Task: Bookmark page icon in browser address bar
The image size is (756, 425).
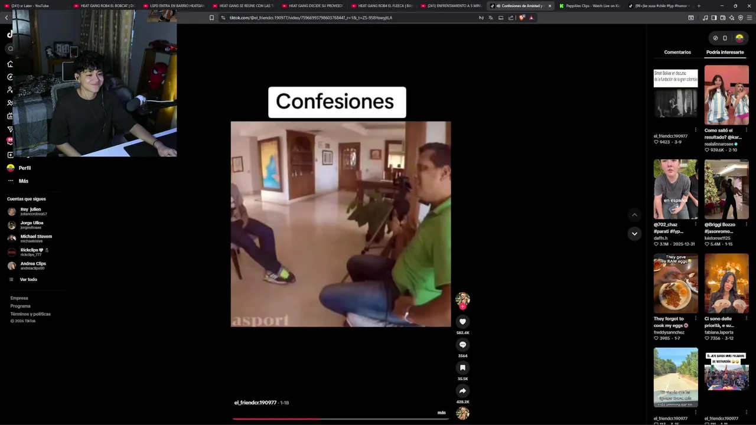Action: point(211,18)
